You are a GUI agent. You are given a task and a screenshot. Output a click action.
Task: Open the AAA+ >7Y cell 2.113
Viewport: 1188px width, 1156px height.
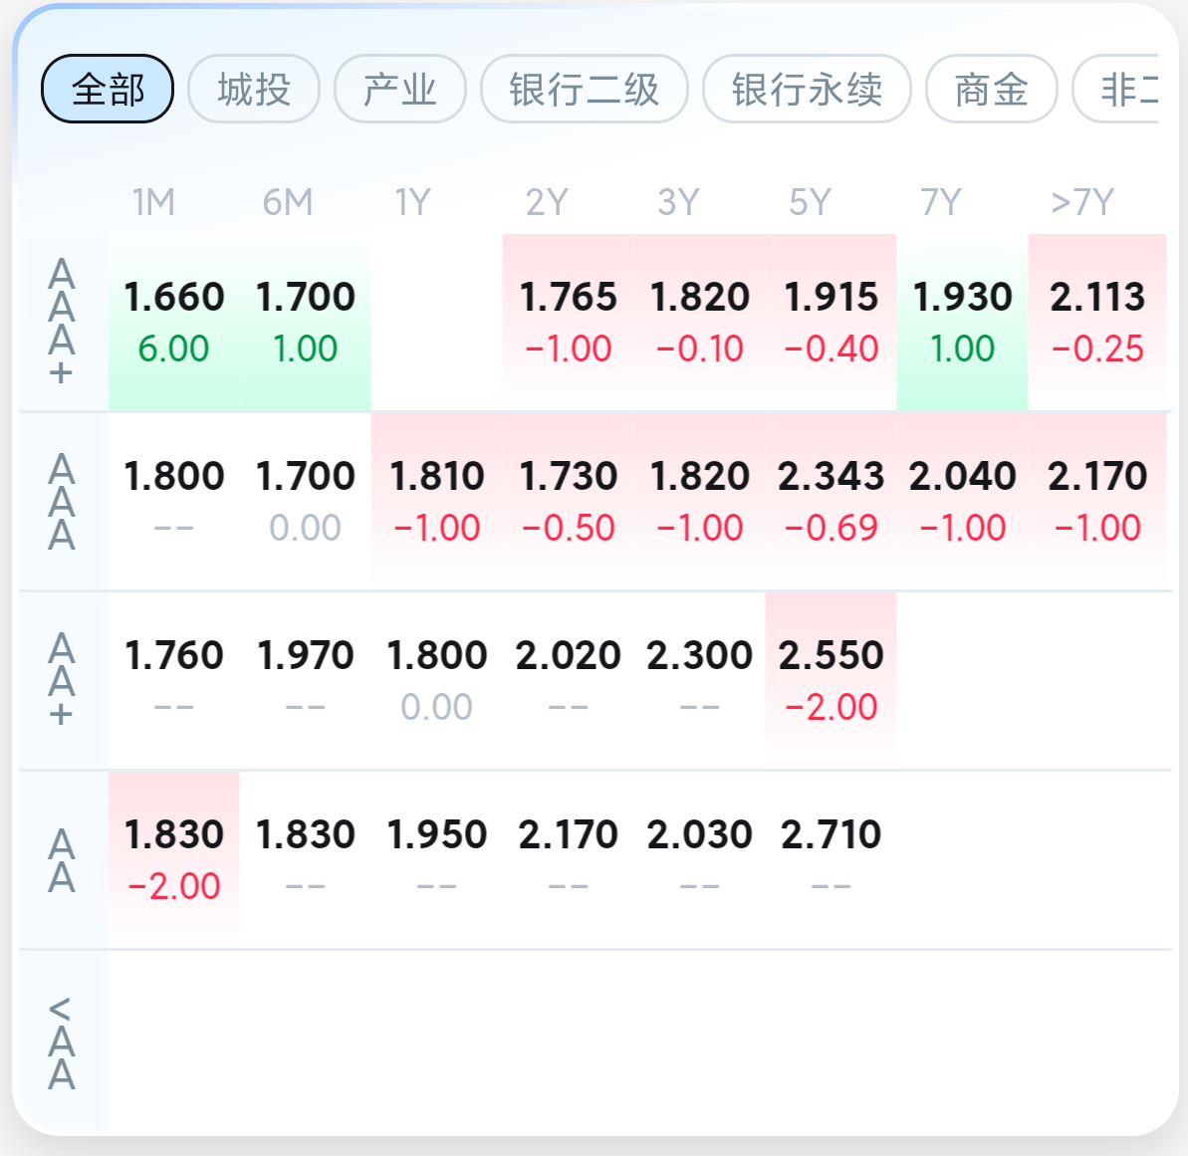point(1097,322)
